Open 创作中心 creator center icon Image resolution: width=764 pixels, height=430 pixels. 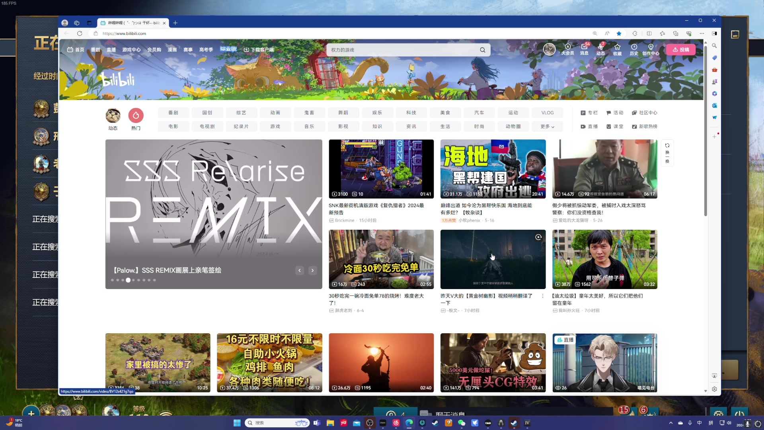pyautogui.click(x=651, y=49)
